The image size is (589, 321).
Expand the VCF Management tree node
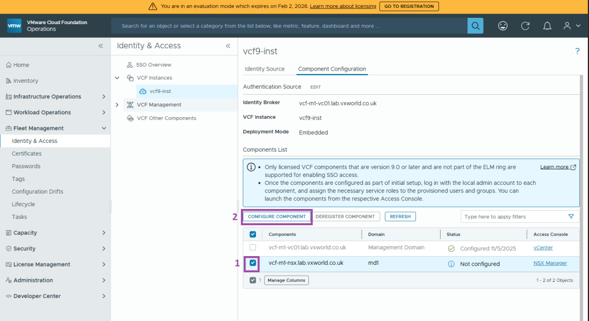pyautogui.click(x=117, y=105)
